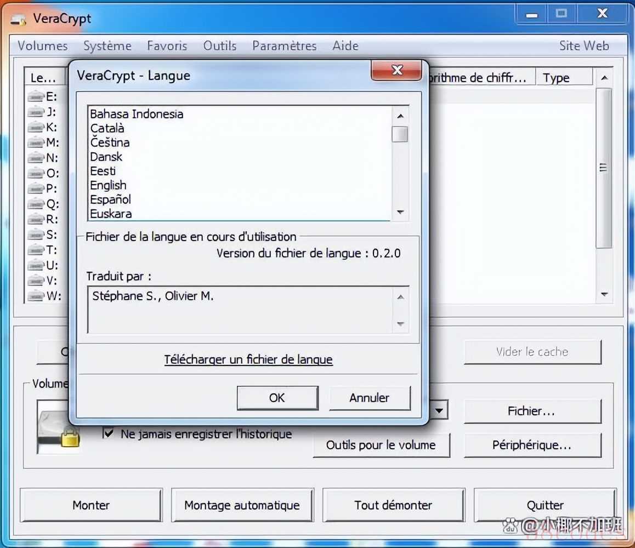Click the Monter button
The image size is (635, 548).
pyautogui.click(x=91, y=505)
